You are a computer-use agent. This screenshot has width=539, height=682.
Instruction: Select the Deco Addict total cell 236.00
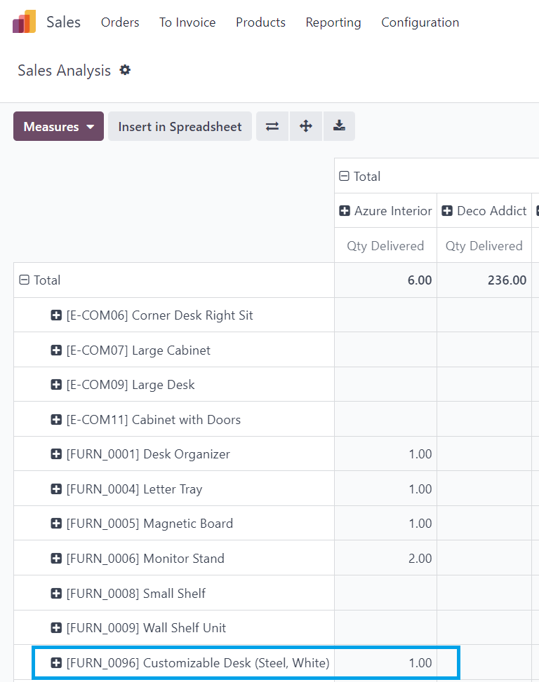coord(484,280)
